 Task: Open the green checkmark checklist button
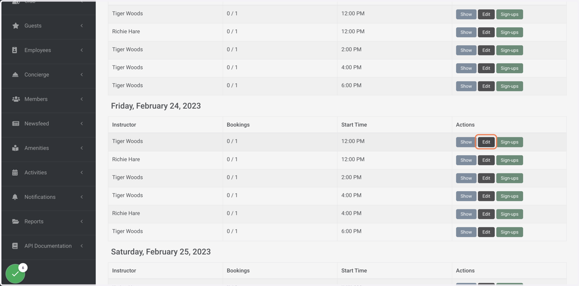coord(15,274)
